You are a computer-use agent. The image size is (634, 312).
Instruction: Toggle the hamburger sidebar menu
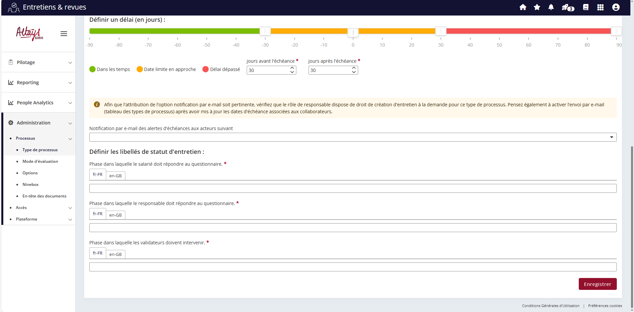[64, 34]
